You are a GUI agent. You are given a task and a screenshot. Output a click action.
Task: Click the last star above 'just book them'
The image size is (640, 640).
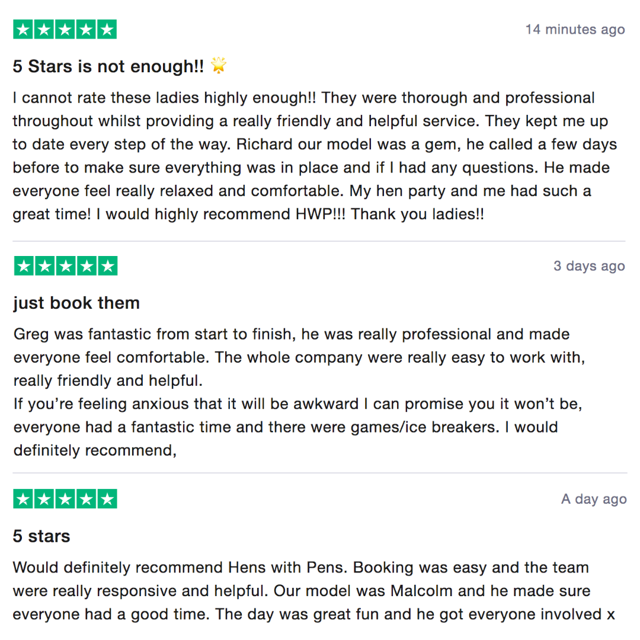point(107,266)
